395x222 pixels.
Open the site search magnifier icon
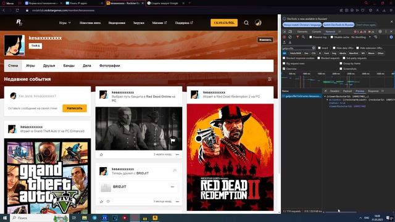pyautogui.click(x=246, y=23)
